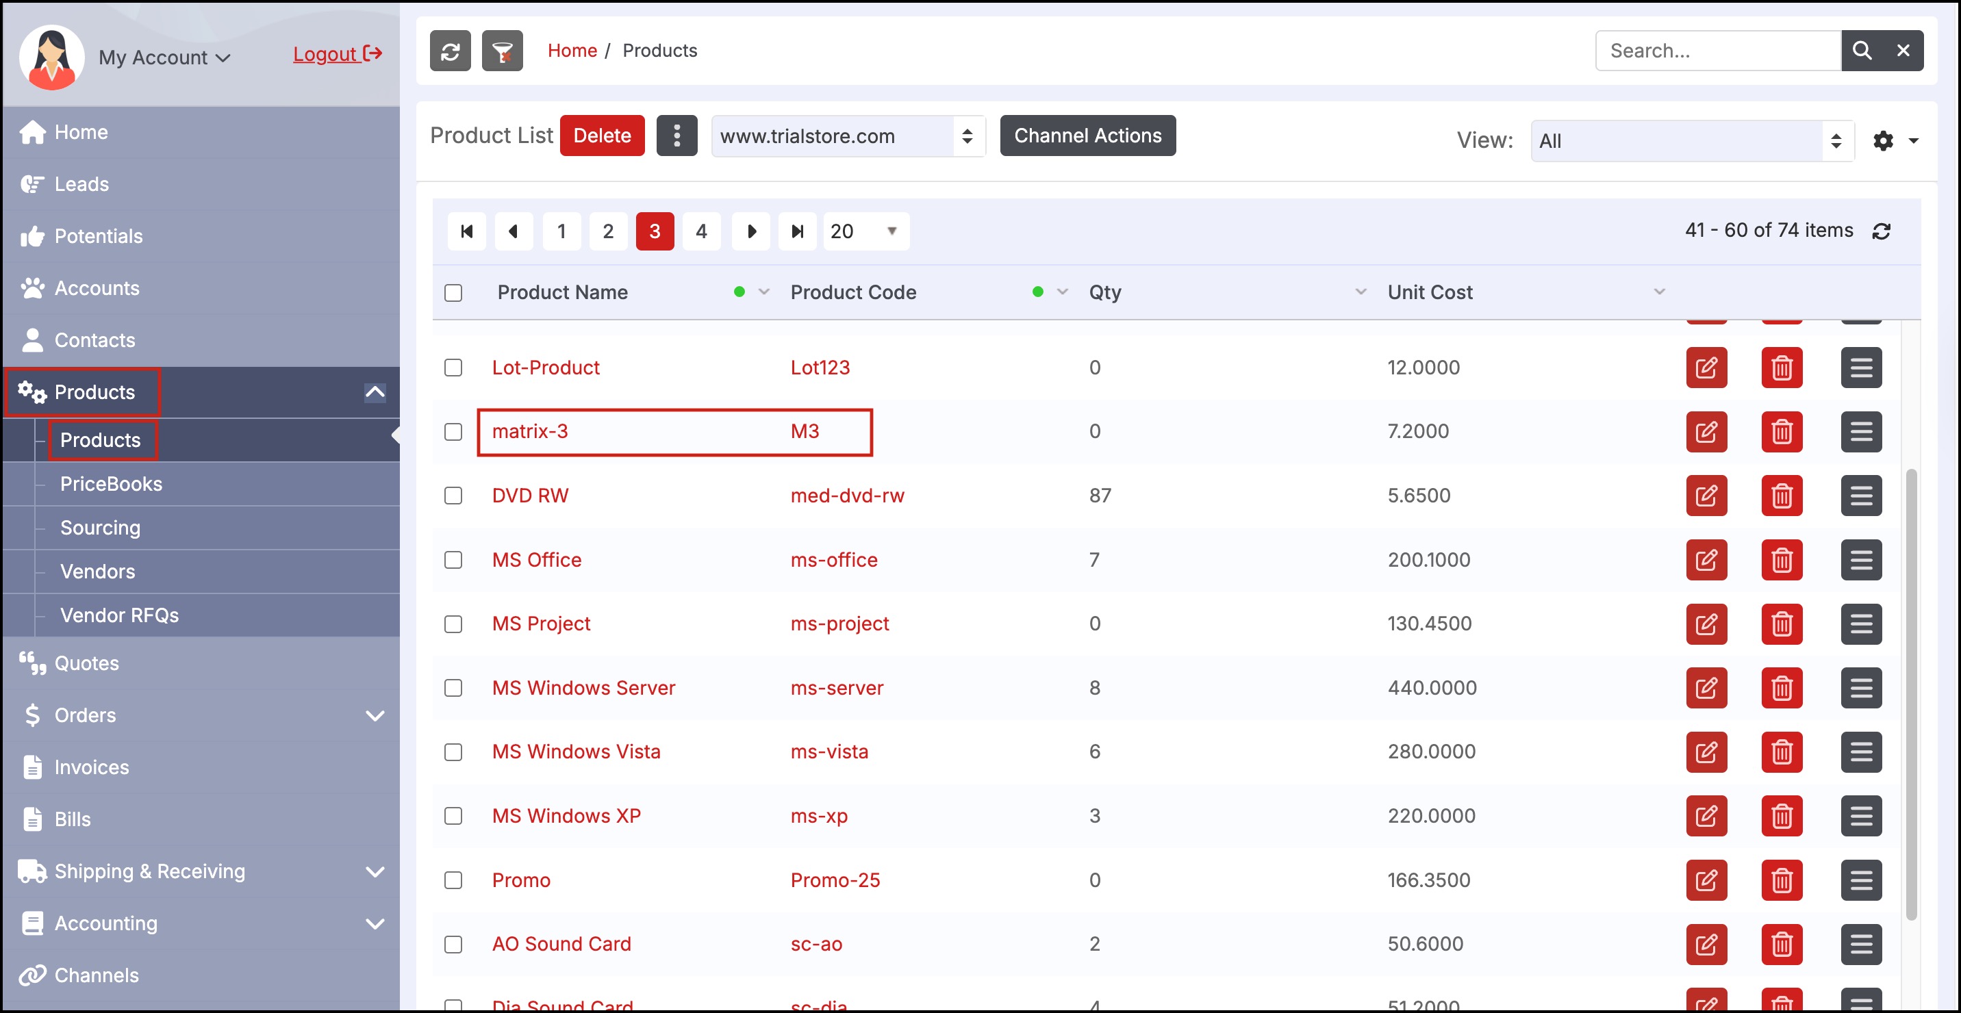The image size is (1961, 1013).
Task: Open the row menu icon for Lot-Product
Action: click(x=1860, y=368)
